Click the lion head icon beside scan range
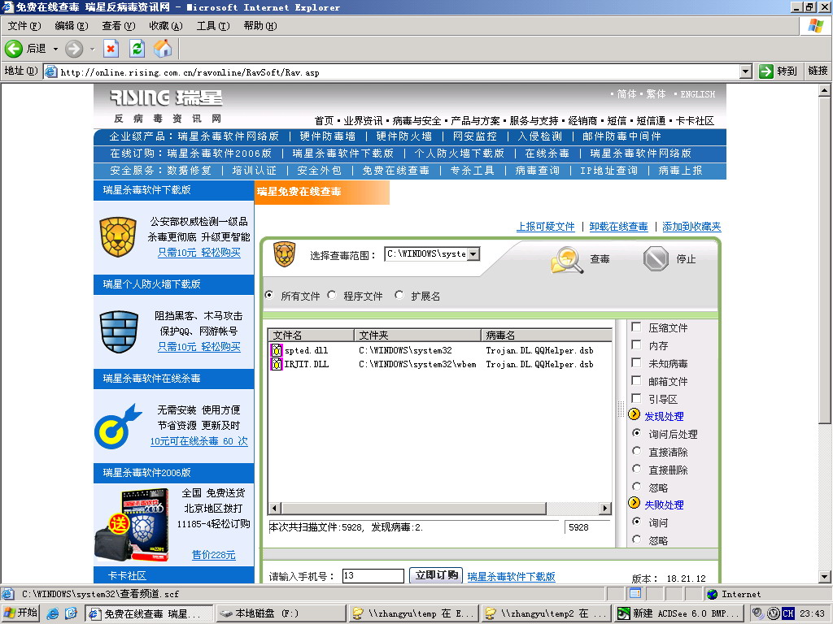Screen dimensions: 833x624 pyautogui.click(x=285, y=254)
